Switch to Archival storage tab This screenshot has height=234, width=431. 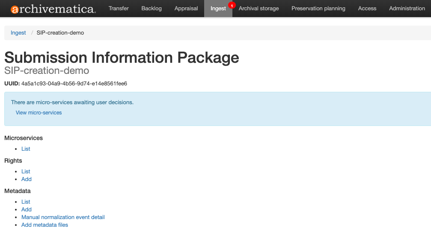point(259,9)
